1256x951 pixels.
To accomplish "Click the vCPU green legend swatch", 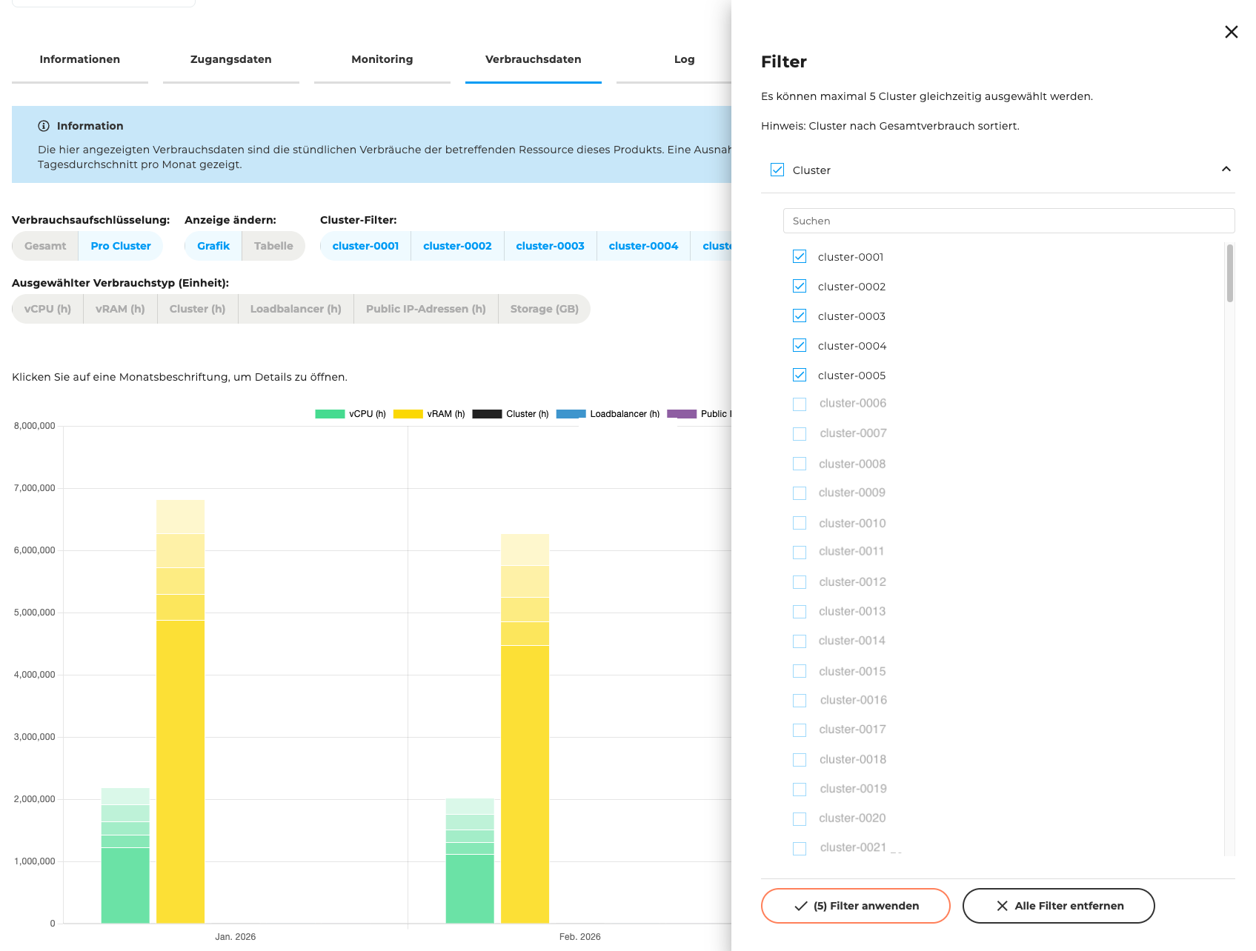I will tap(330, 414).
